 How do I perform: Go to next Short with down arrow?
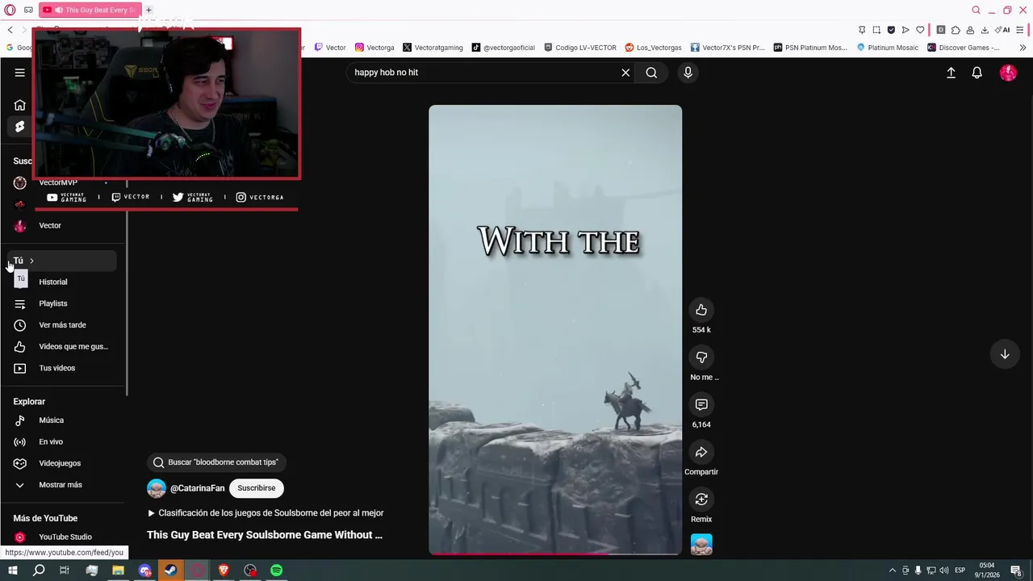(x=1005, y=354)
